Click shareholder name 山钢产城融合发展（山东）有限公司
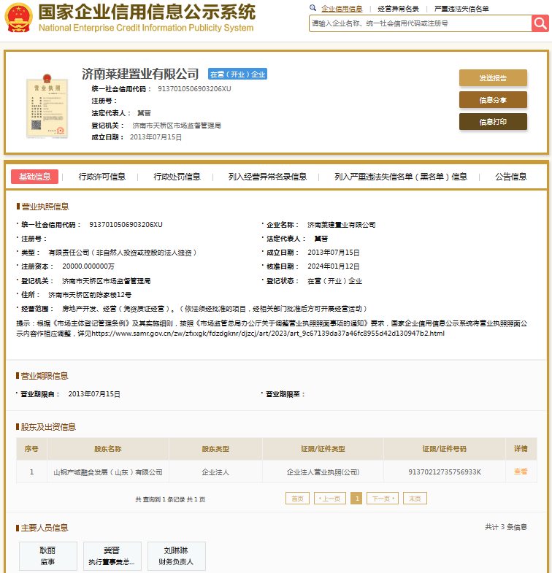Image resolution: width=552 pixels, height=573 pixels. pyautogui.click(x=108, y=472)
